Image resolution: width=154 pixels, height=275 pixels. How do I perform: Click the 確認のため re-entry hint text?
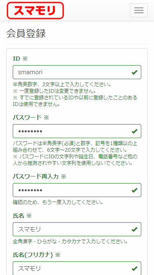(58, 202)
